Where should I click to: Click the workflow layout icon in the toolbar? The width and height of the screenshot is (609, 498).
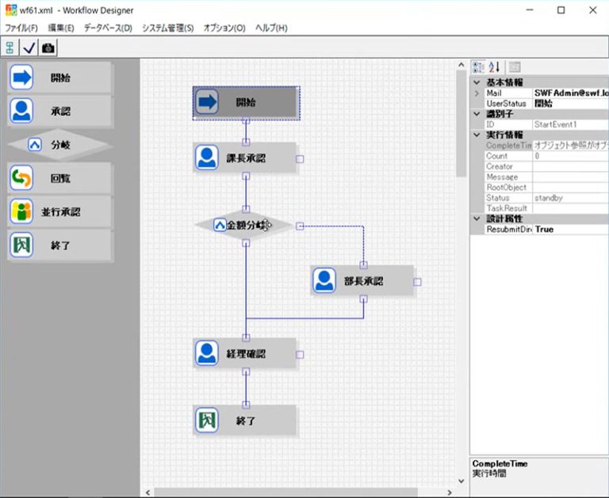click(10, 48)
